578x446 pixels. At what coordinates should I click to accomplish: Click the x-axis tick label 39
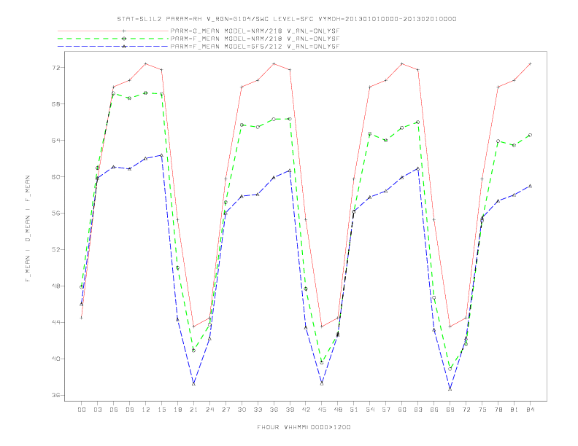coord(290,410)
